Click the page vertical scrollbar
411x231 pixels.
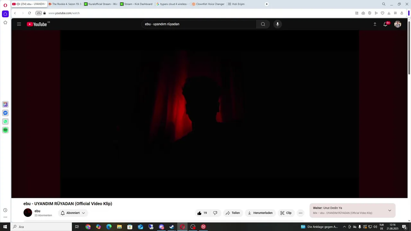[409, 48]
